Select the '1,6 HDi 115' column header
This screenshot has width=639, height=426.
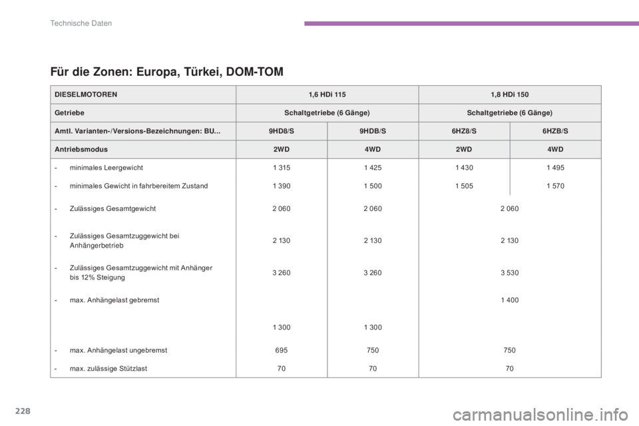point(327,95)
